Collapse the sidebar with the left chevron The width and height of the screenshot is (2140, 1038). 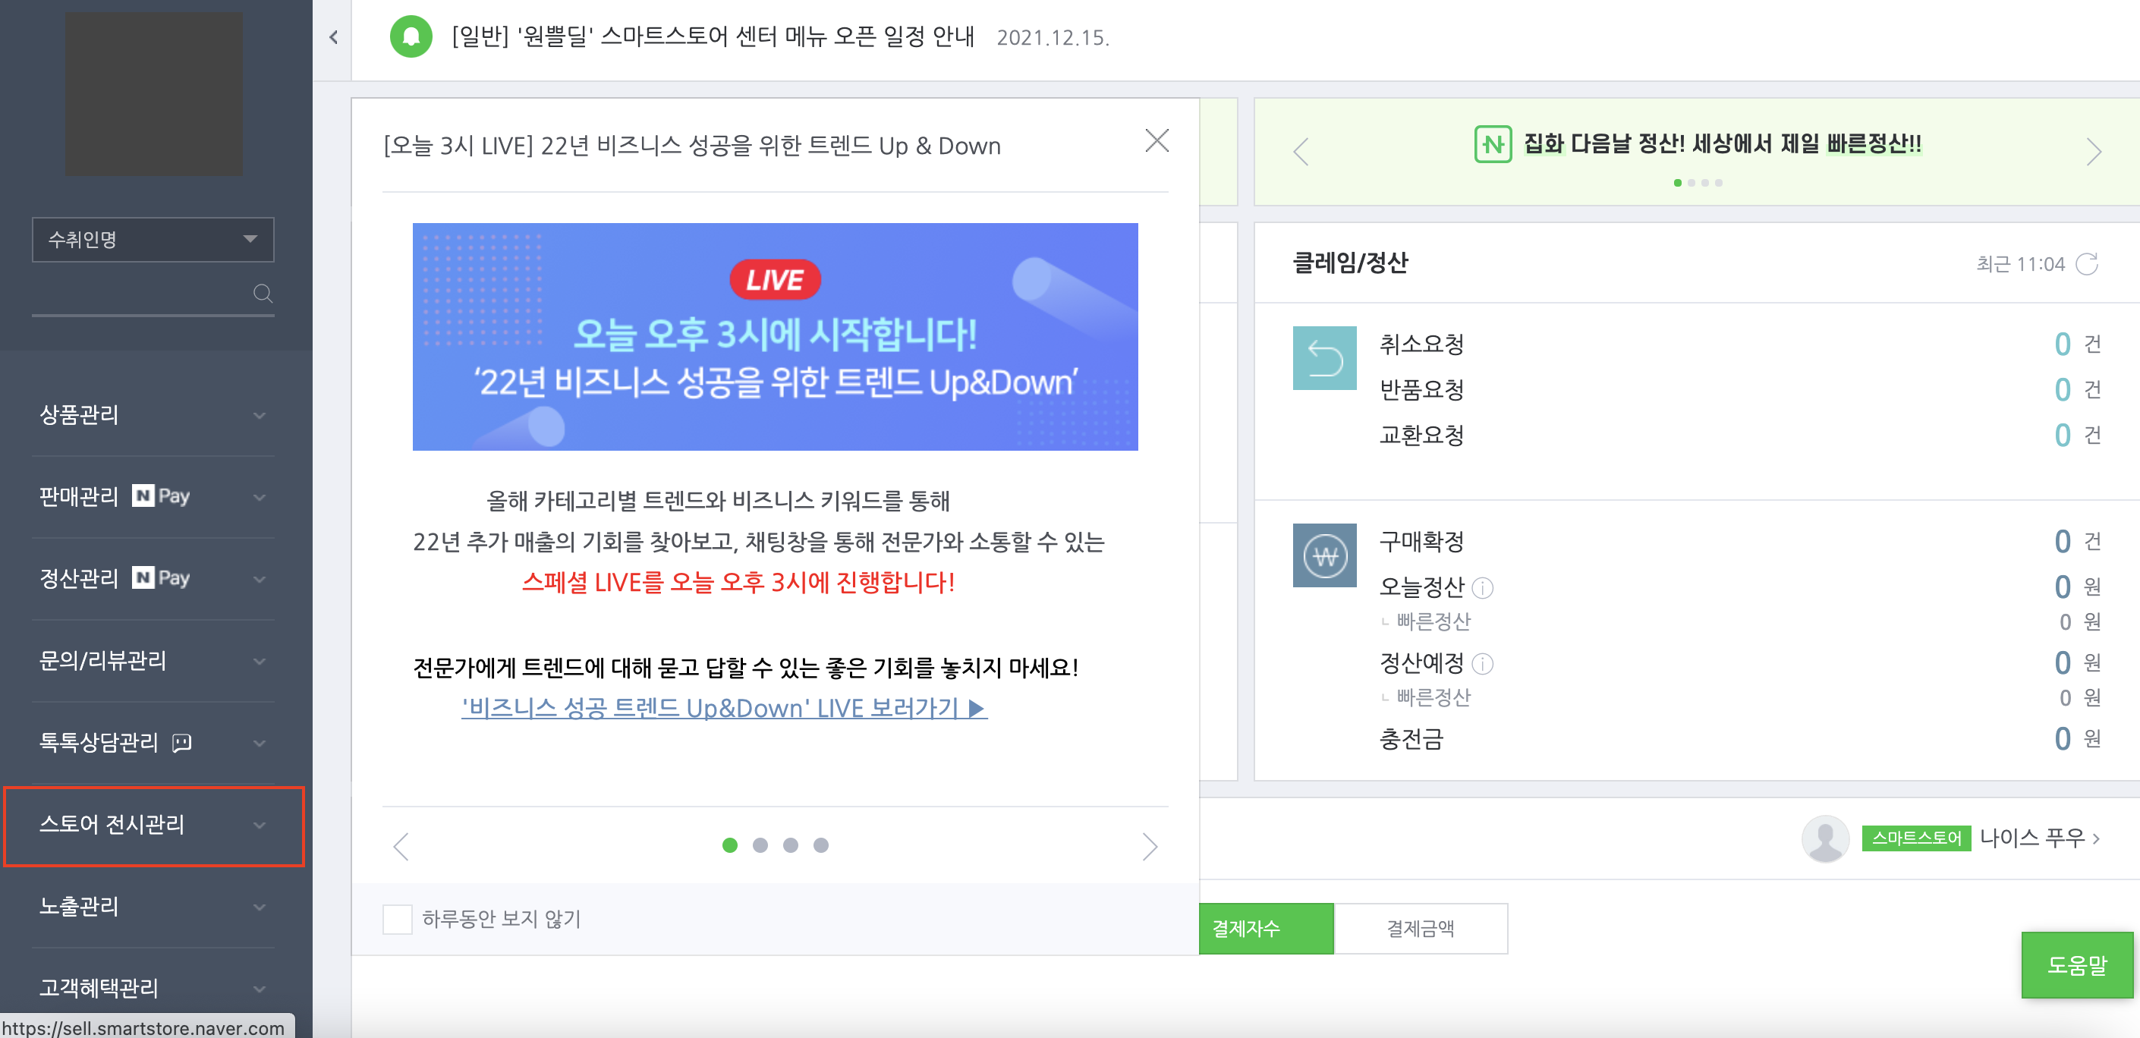[x=333, y=36]
